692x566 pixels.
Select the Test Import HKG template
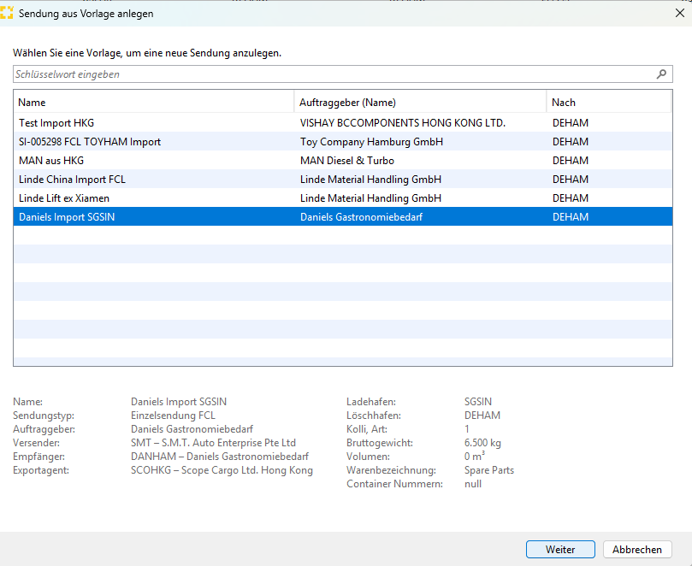click(56, 123)
